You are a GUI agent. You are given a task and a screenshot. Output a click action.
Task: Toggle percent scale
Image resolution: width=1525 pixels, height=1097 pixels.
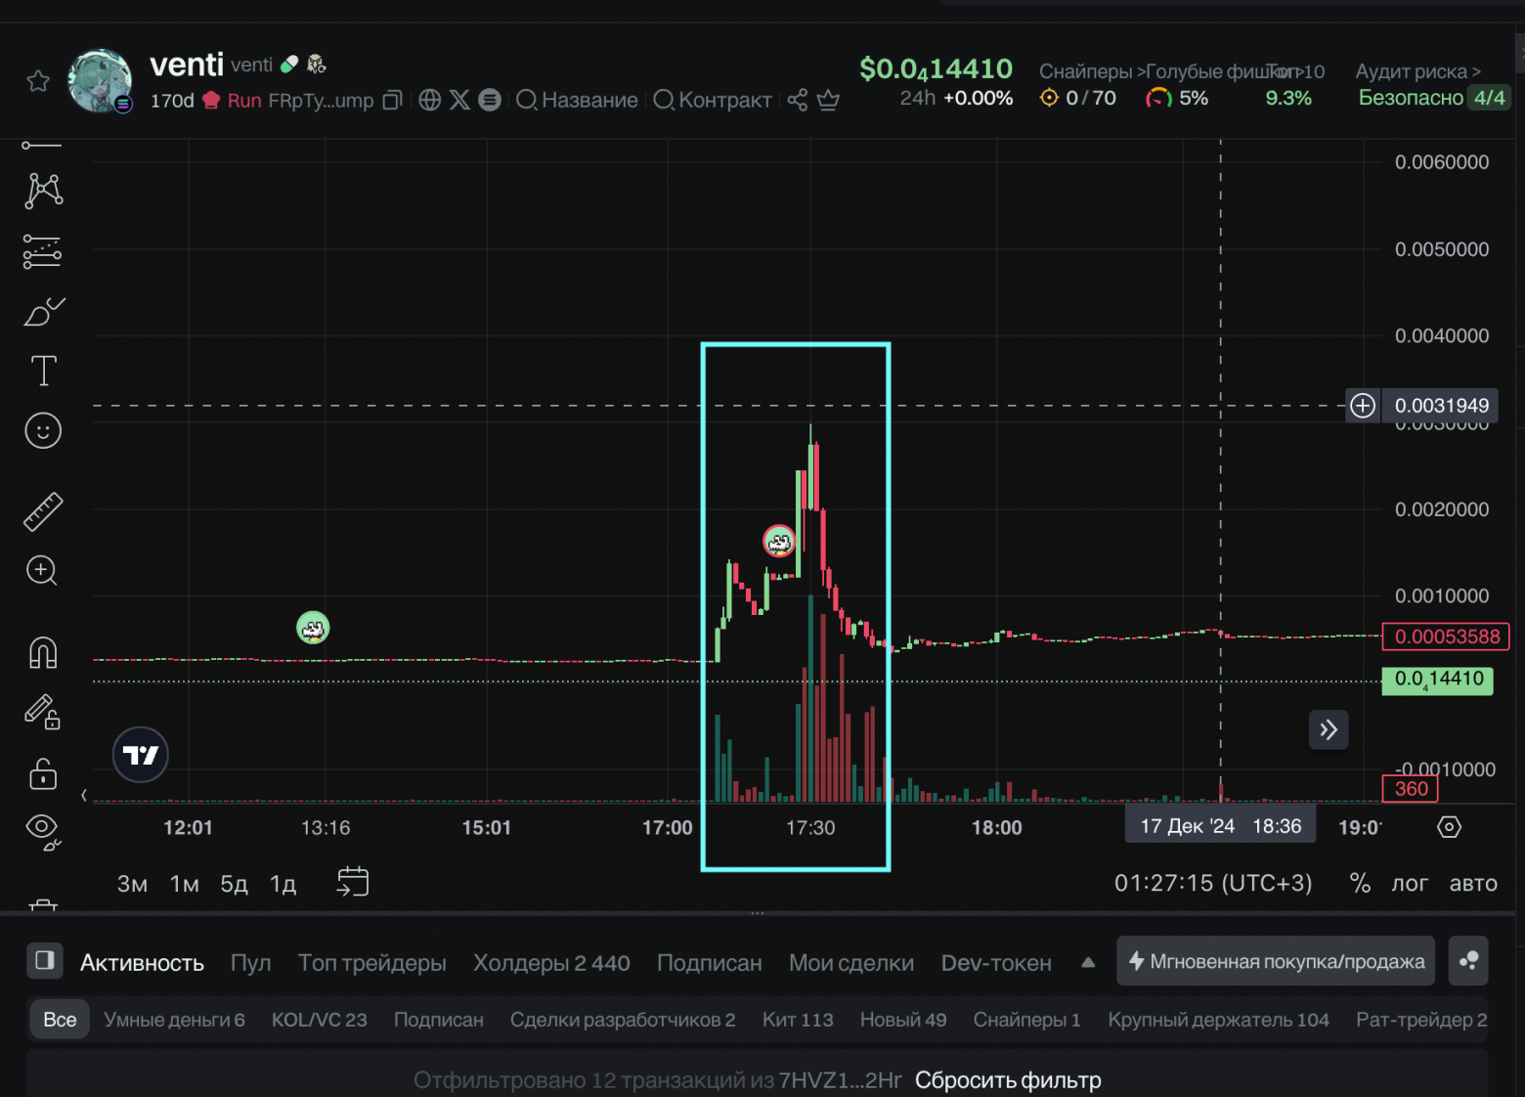click(x=1360, y=883)
